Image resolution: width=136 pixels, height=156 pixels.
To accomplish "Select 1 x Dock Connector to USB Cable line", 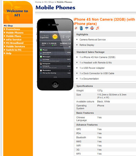I will pos(97,73).
